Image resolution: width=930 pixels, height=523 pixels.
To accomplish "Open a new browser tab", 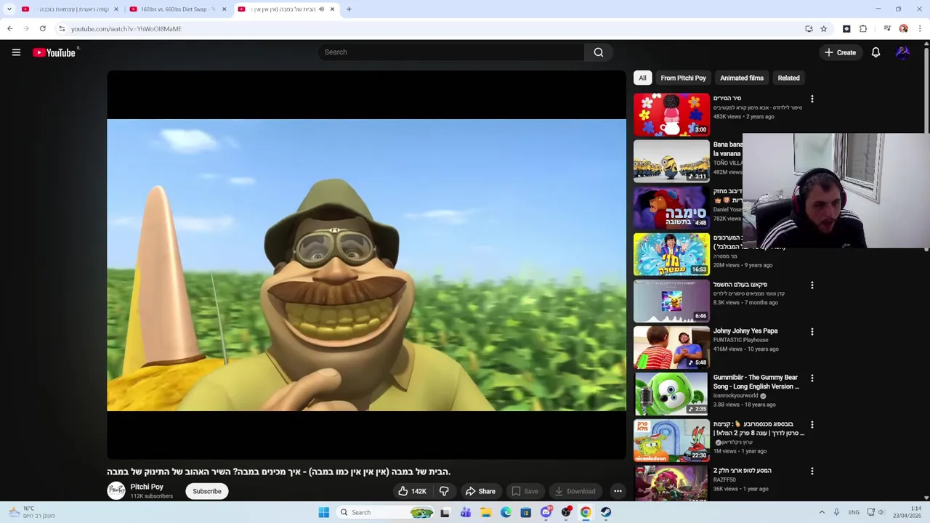I will pyautogui.click(x=349, y=9).
